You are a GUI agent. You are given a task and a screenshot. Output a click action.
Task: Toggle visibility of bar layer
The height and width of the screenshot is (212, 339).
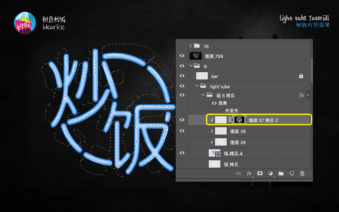182,76
